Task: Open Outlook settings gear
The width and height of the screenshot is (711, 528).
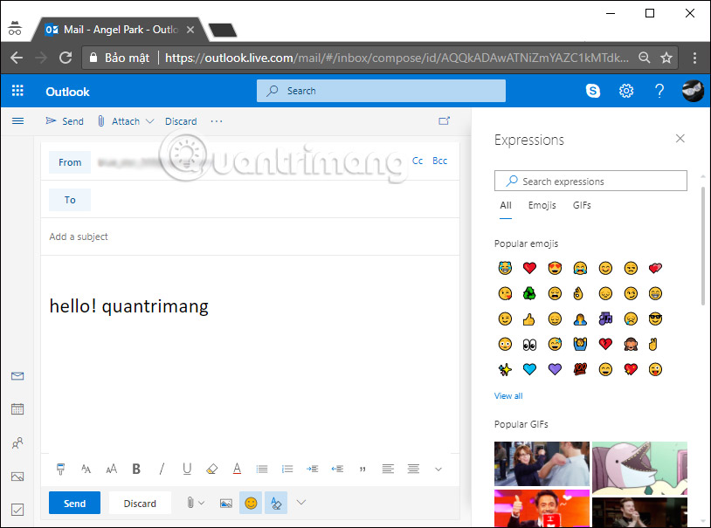Action: [626, 91]
